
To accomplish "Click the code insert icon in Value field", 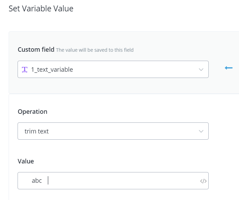I will point(203,181).
